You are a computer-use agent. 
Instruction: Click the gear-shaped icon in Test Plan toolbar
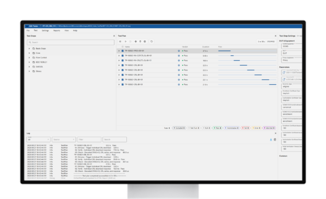pos(145,42)
